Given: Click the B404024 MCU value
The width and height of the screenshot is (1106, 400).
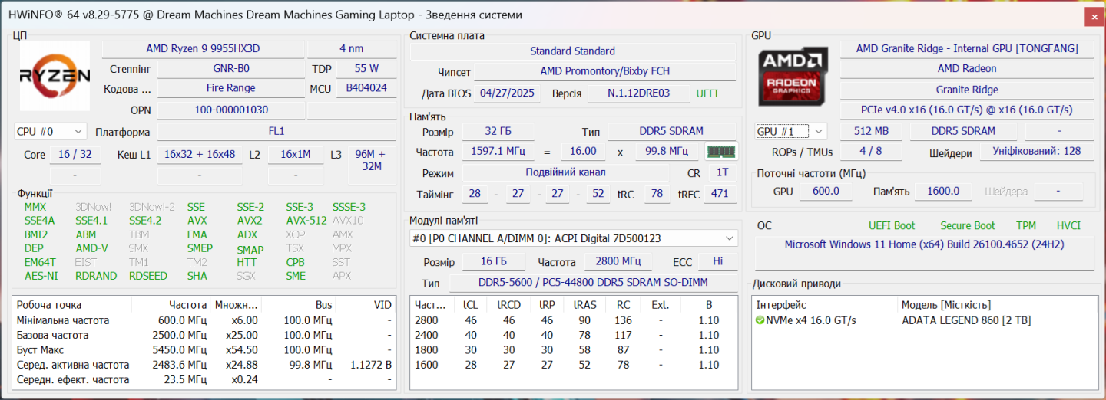Looking at the screenshot, I should pos(366,88).
